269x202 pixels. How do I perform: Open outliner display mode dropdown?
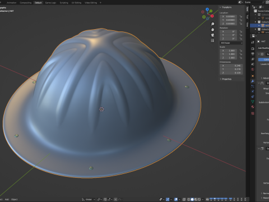[x=254, y=7]
